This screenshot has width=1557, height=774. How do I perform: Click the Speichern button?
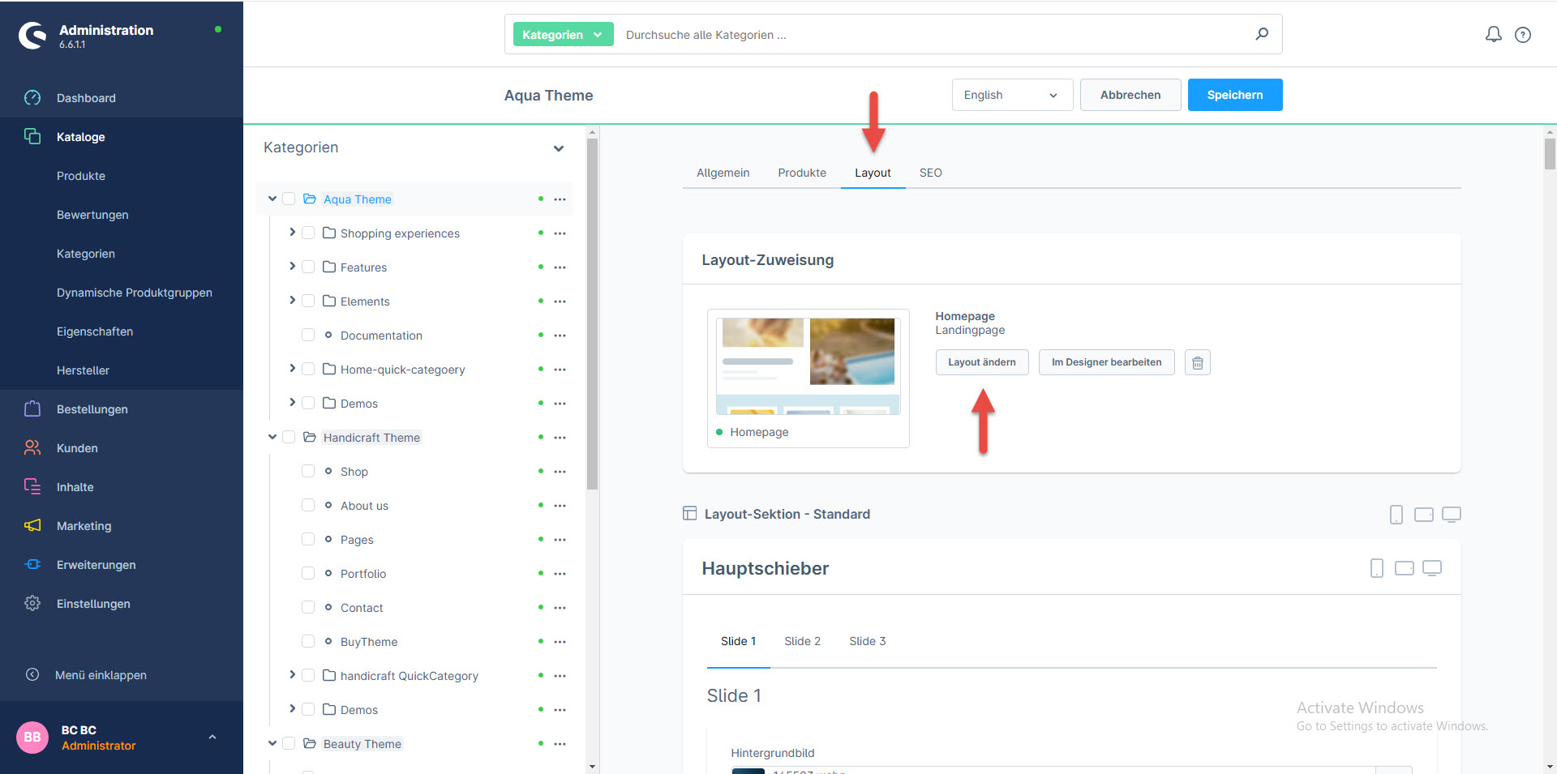(1234, 95)
